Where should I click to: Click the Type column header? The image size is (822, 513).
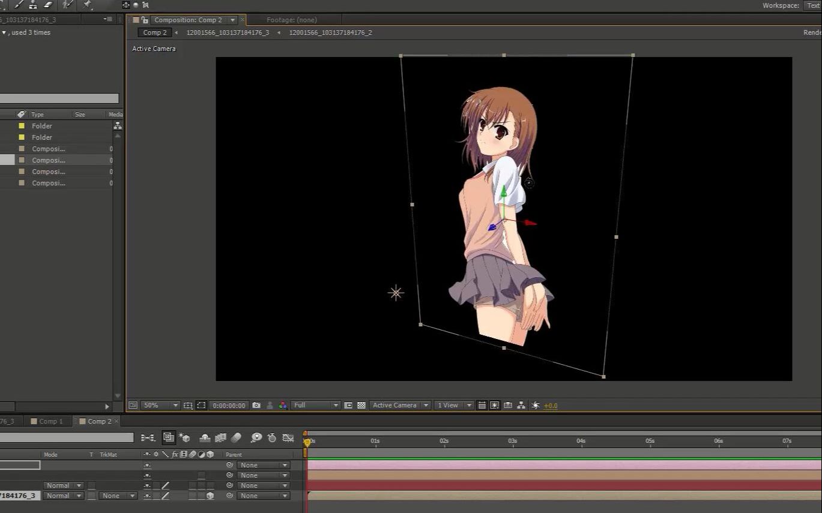pyautogui.click(x=38, y=114)
